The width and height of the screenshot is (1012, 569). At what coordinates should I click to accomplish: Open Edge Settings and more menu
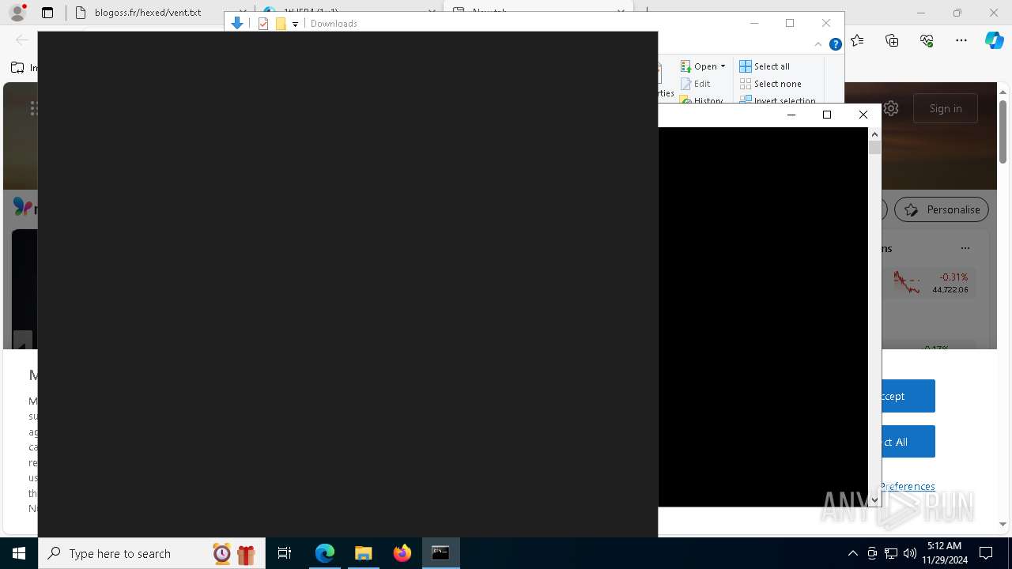click(961, 40)
